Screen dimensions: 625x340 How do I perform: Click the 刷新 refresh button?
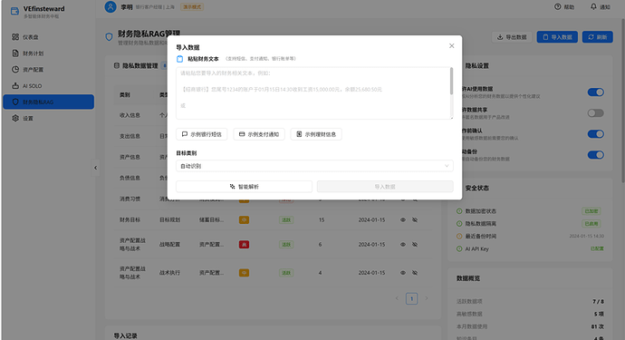[x=598, y=37]
